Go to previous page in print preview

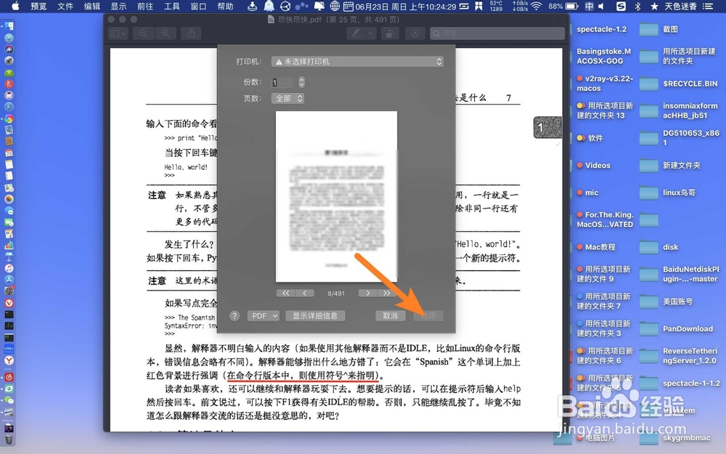coord(305,293)
